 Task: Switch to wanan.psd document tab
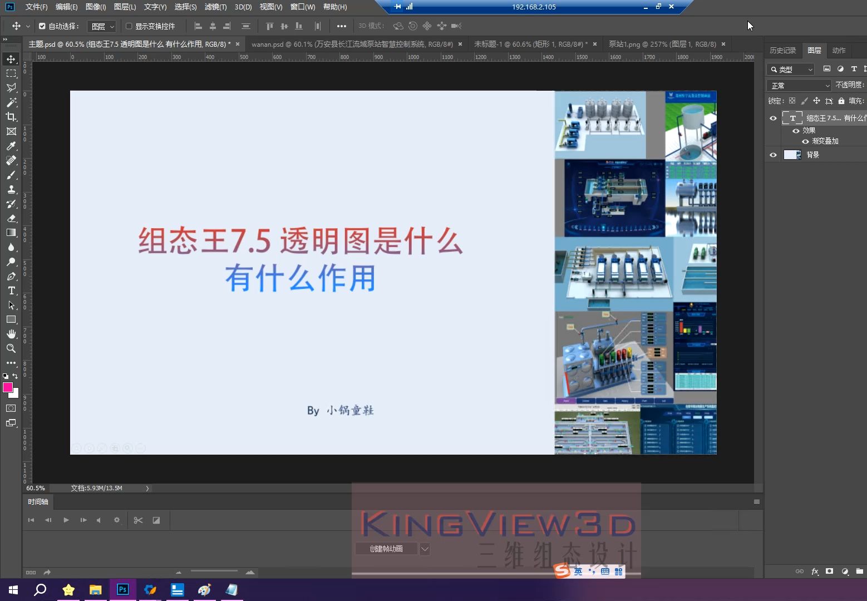click(352, 44)
